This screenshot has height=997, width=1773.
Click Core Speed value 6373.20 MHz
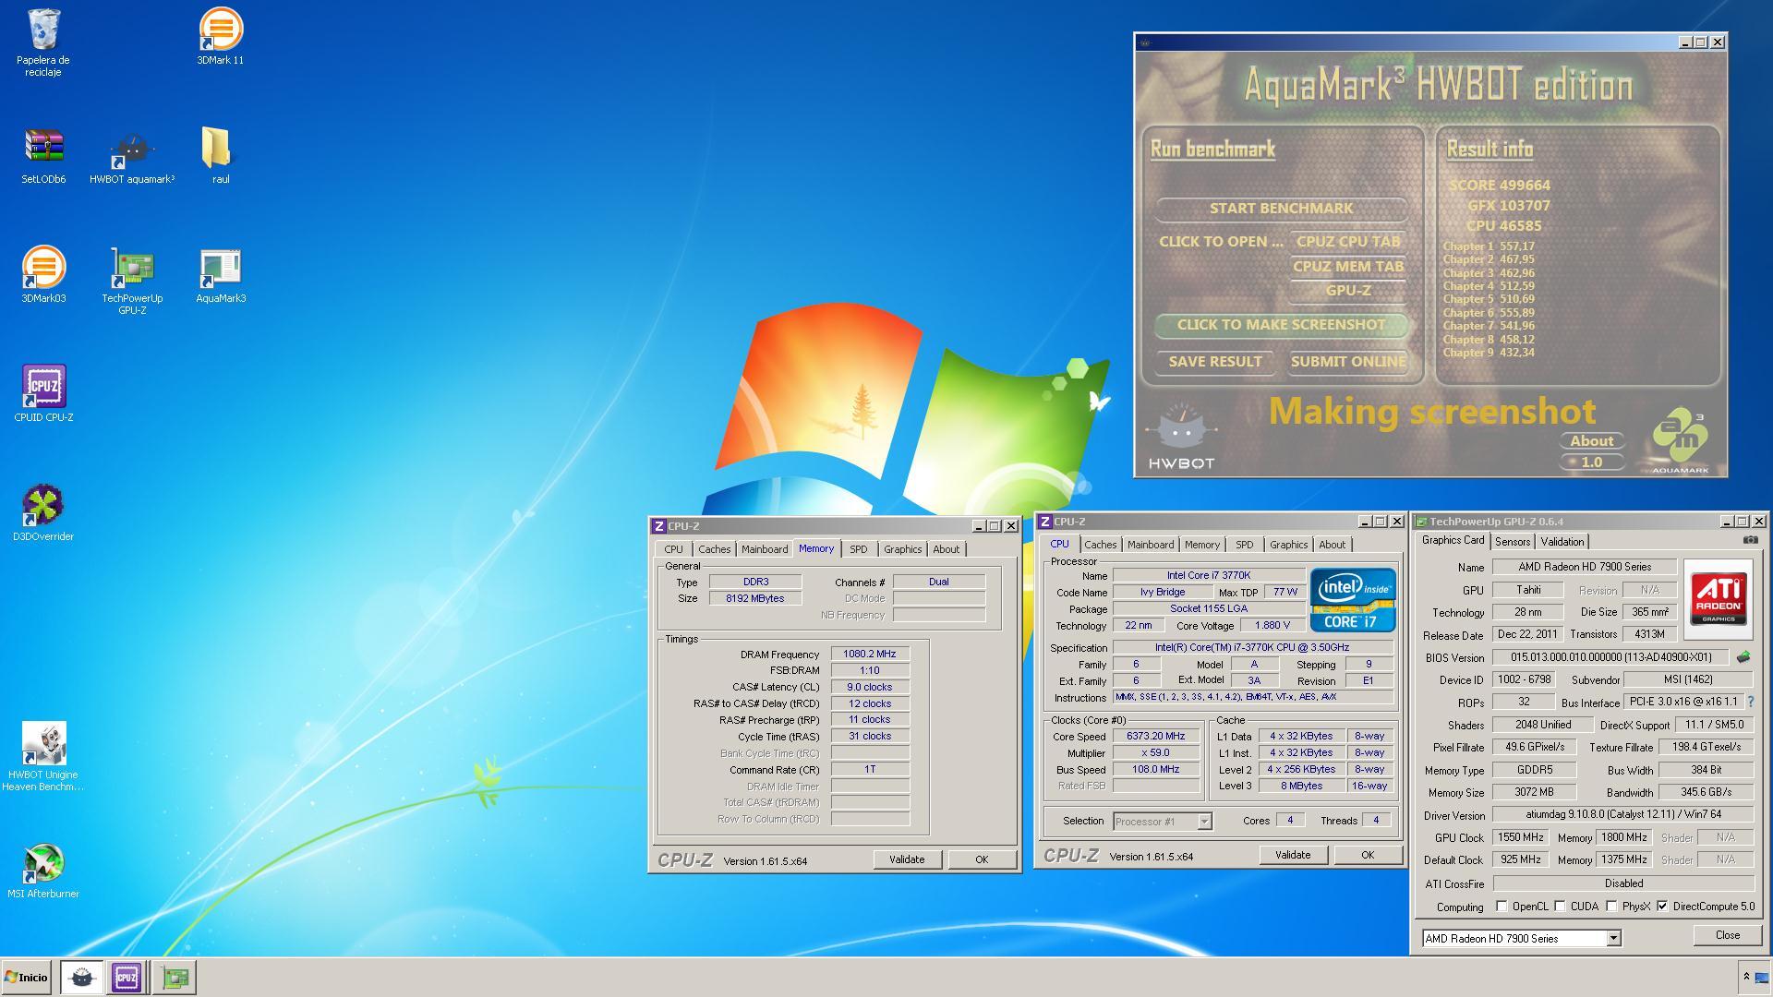click(x=1155, y=737)
